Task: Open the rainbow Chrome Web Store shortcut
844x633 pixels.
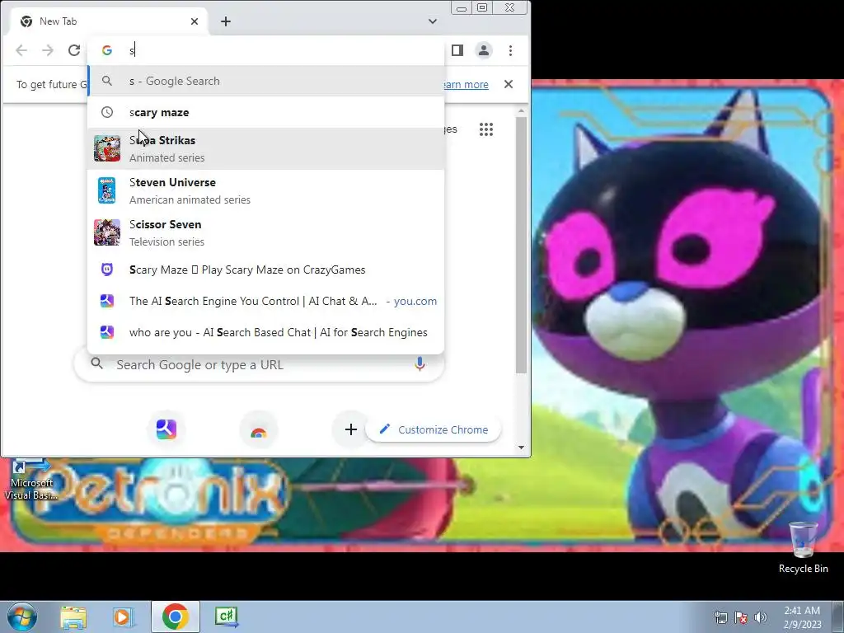Action: 258,430
